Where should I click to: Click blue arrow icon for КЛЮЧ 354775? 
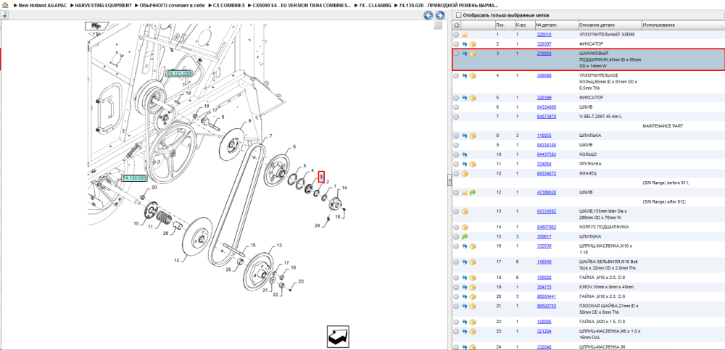(x=465, y=287)
